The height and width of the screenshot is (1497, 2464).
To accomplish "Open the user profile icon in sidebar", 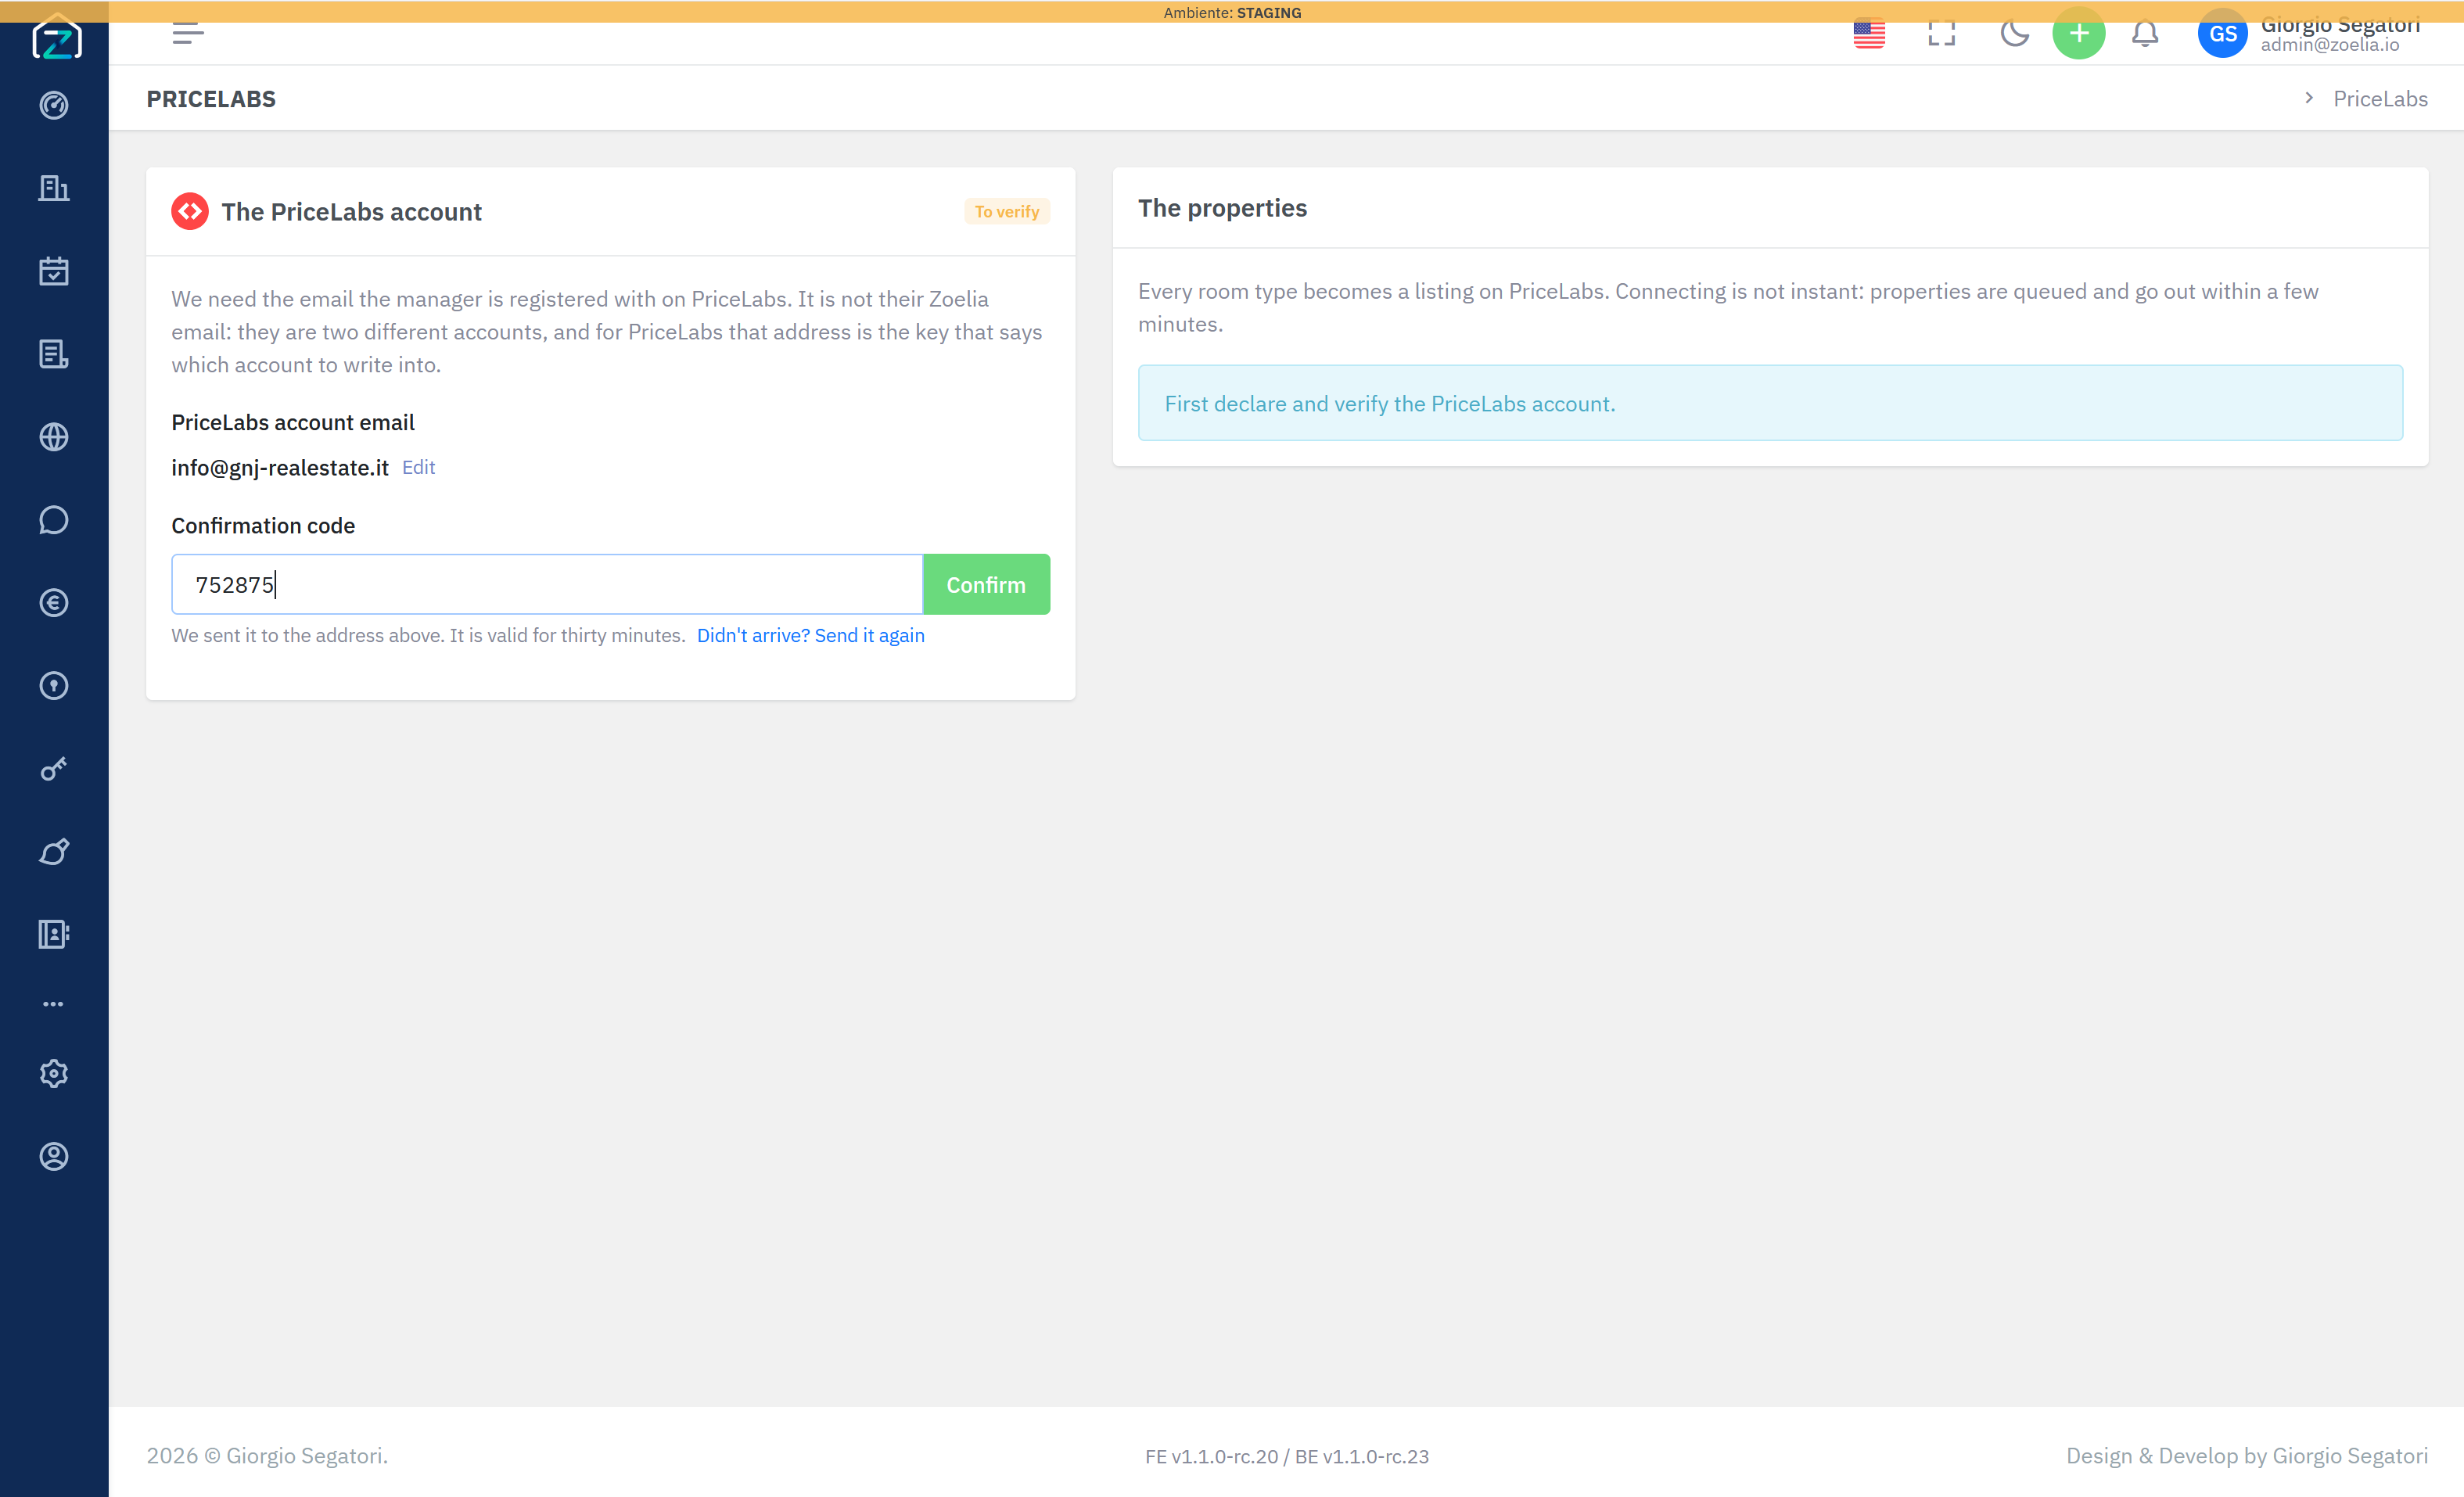I will [54, 1156].
